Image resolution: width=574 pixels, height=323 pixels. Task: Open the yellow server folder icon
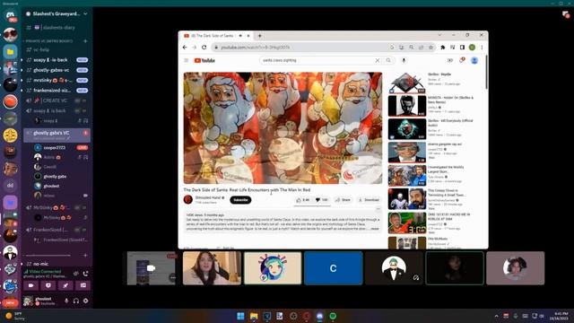[10, 52]
